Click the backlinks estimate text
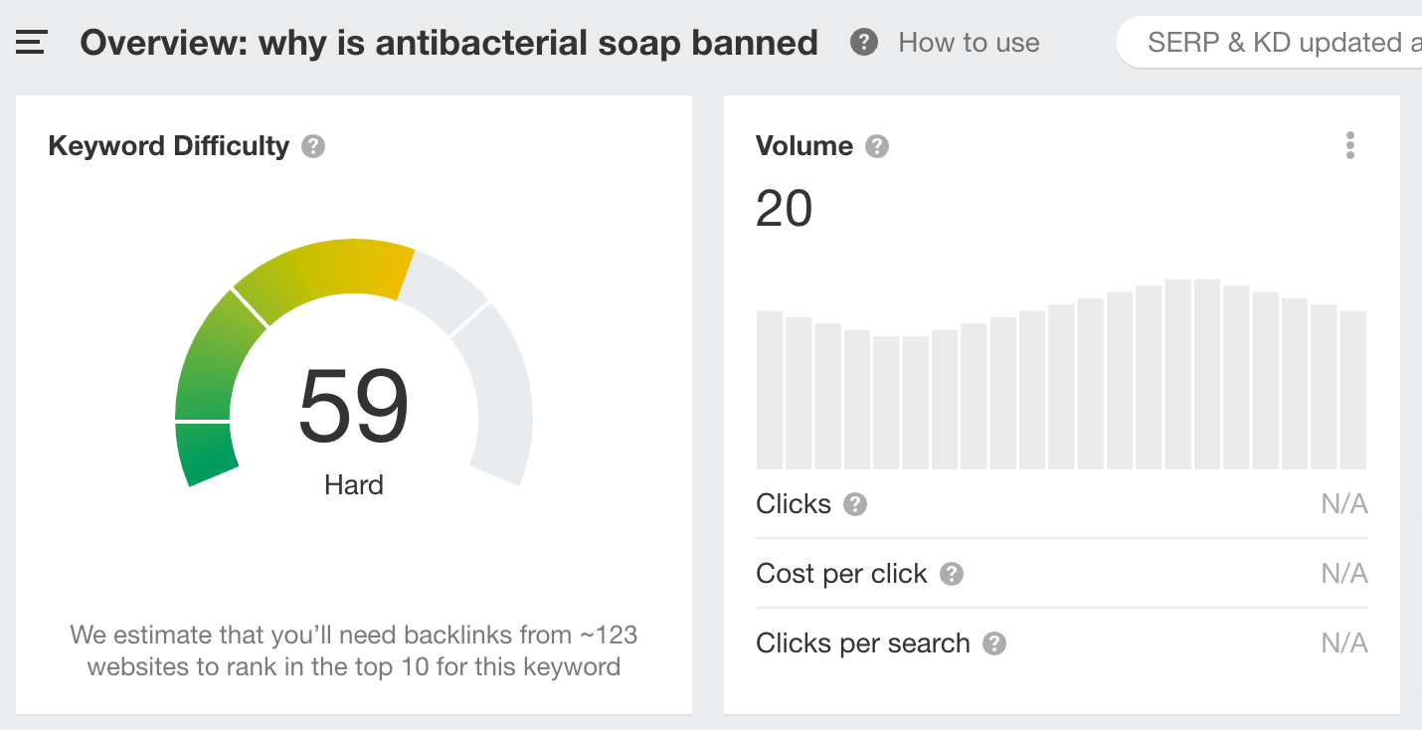This screenshot has width=1422, height=730. (x=354, y=650)
